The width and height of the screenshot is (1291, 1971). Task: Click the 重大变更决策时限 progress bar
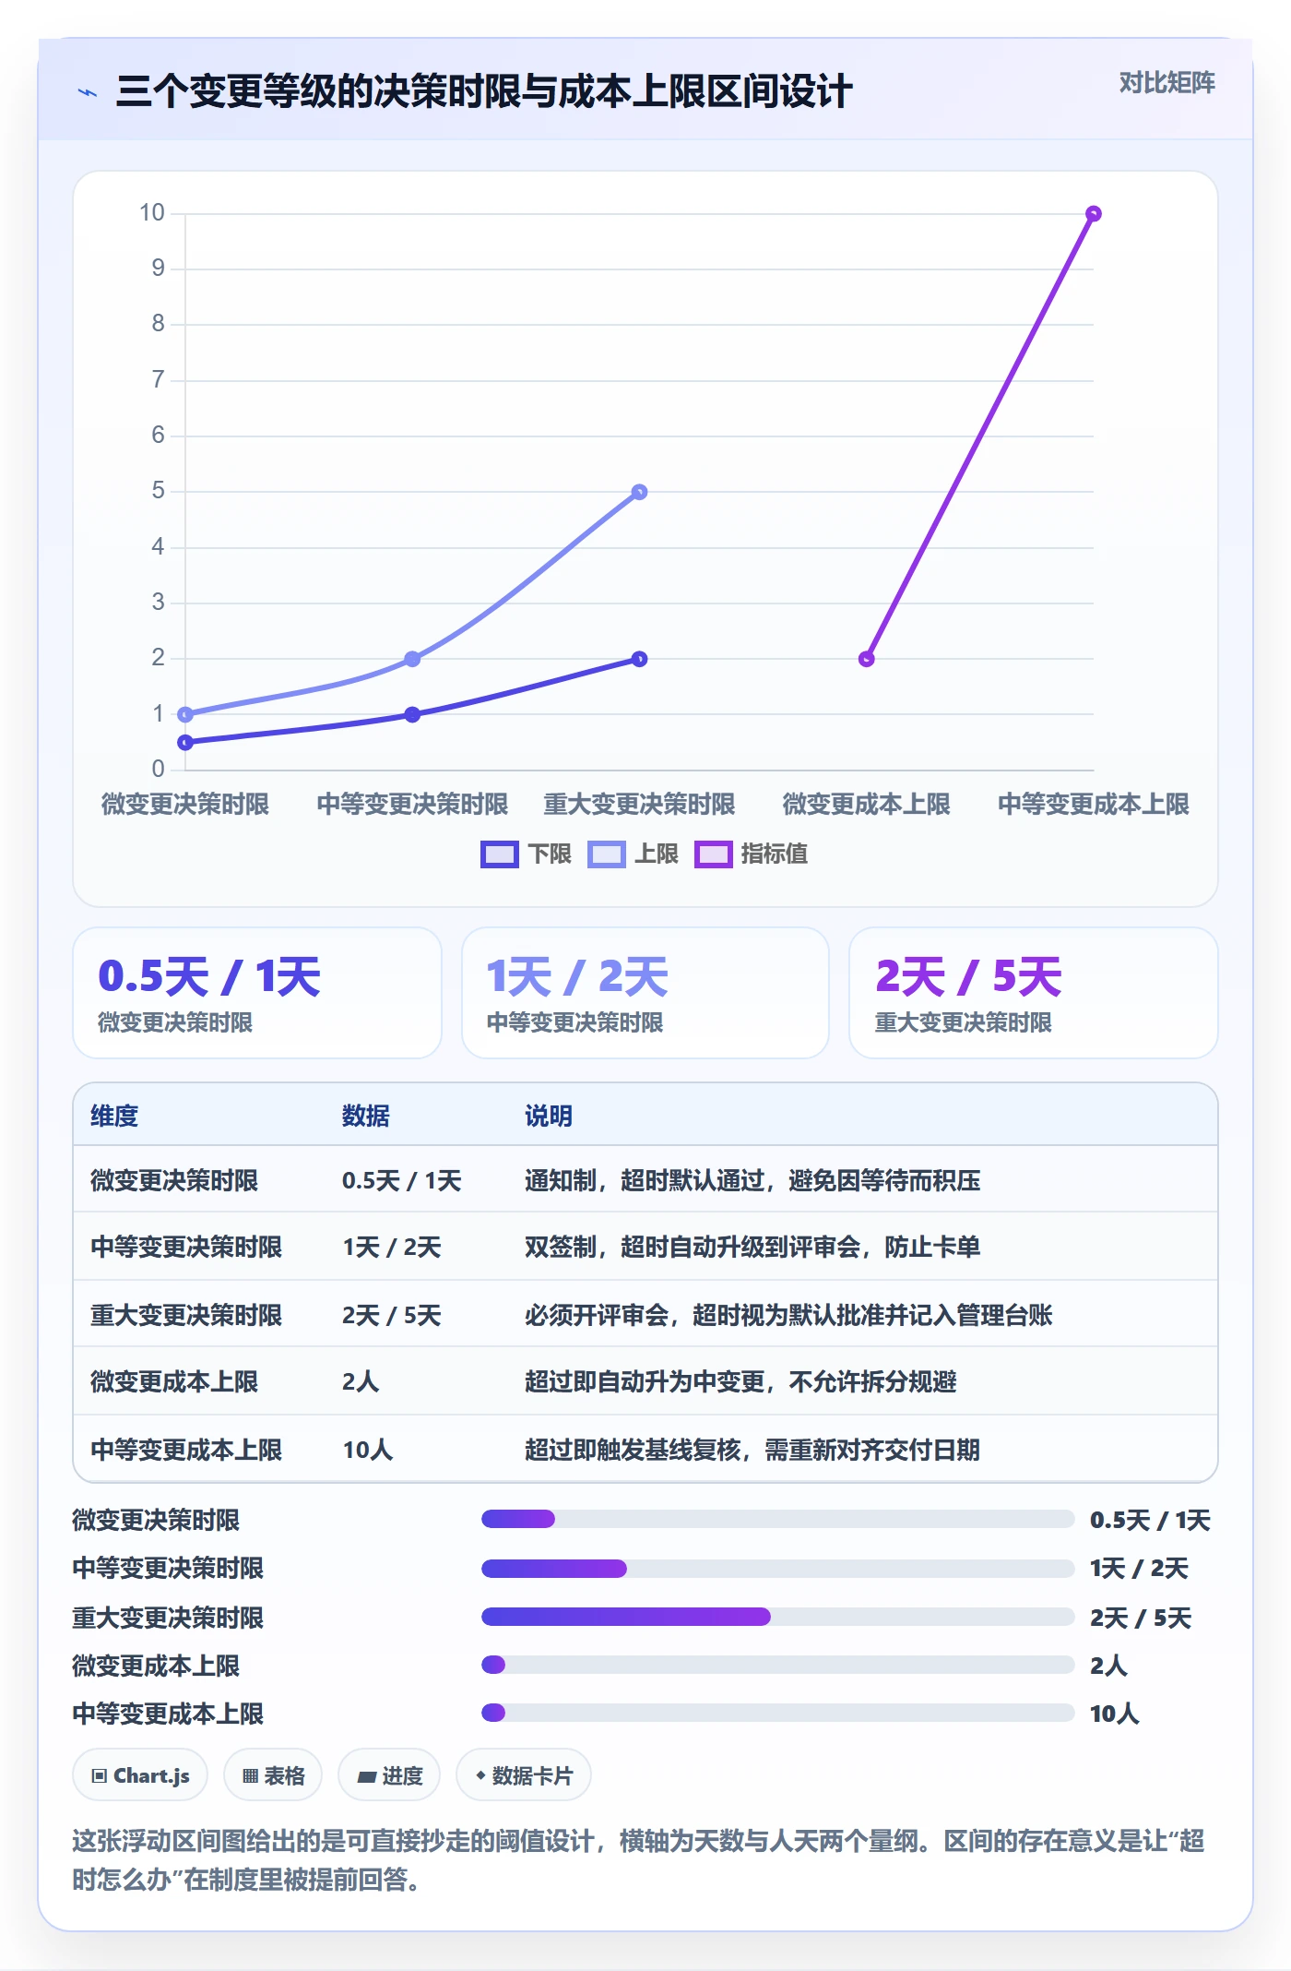click(x=778, y=1617)
